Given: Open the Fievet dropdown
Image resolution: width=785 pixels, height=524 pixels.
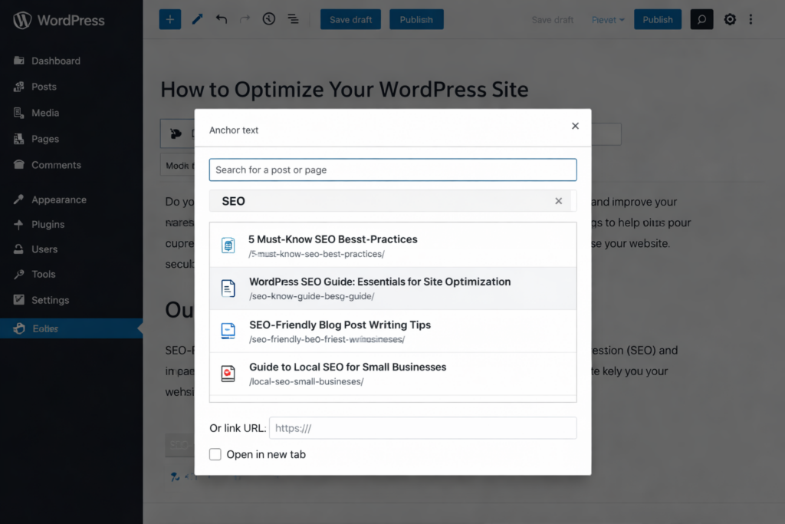Looking at the screenshot, I should [x=608, y=20].
